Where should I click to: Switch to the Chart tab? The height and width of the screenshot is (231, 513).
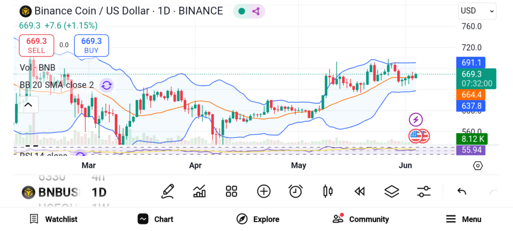(155, 219)
